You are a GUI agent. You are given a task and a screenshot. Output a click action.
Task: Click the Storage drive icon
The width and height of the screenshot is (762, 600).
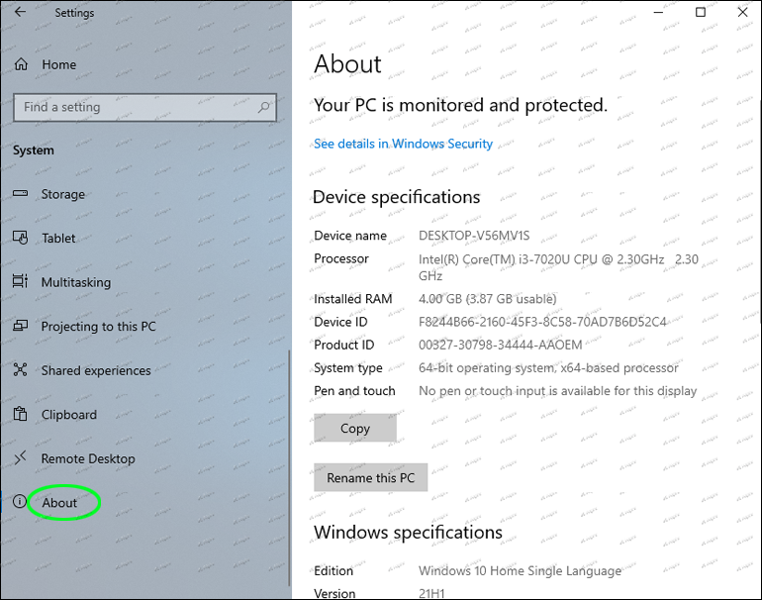21,194
